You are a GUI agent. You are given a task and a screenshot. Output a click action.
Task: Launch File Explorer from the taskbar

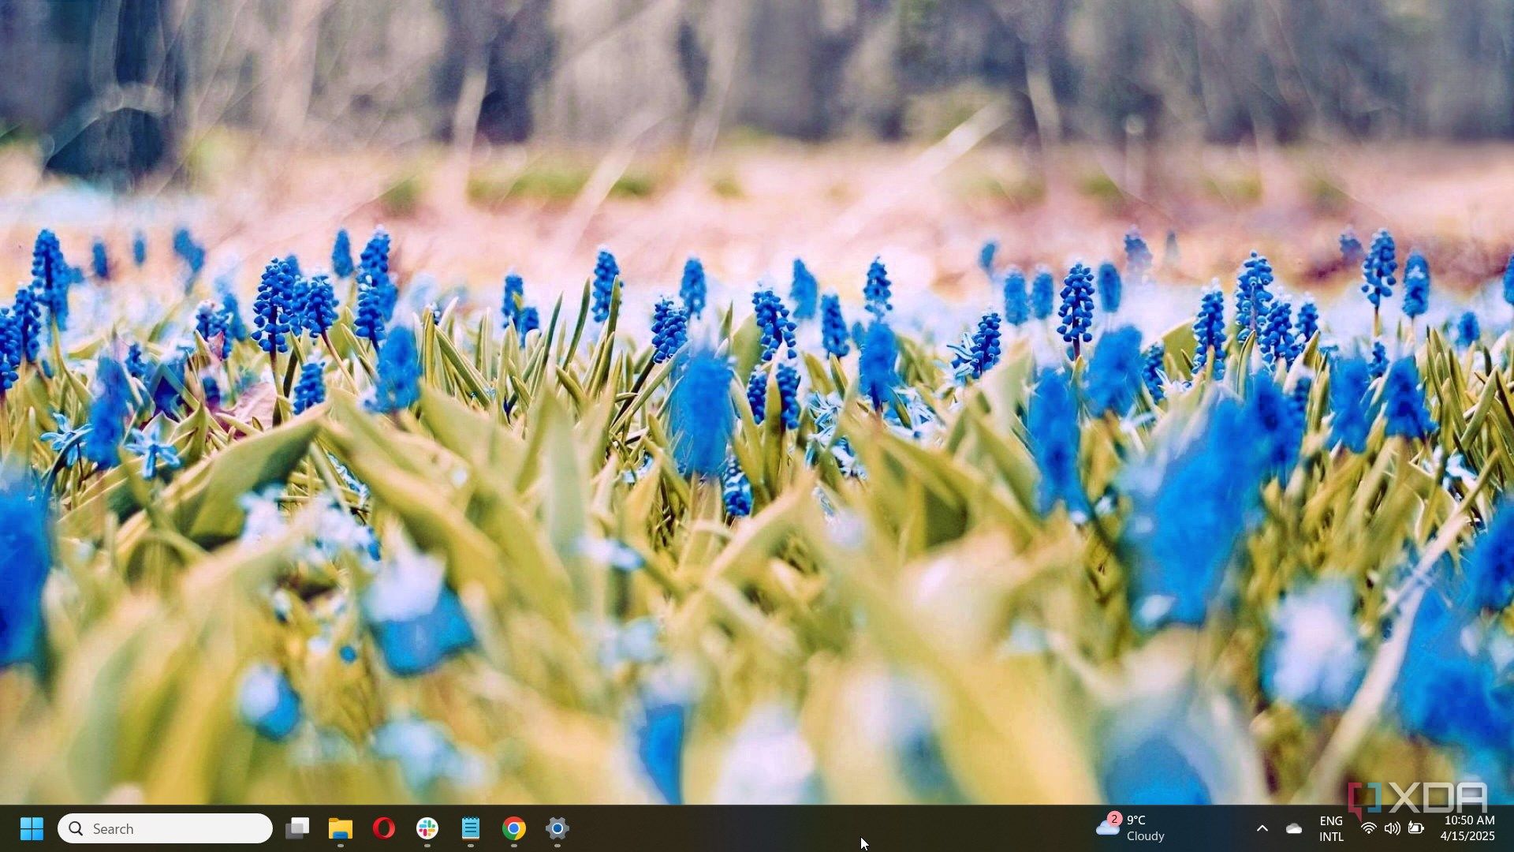click(341, 828)
